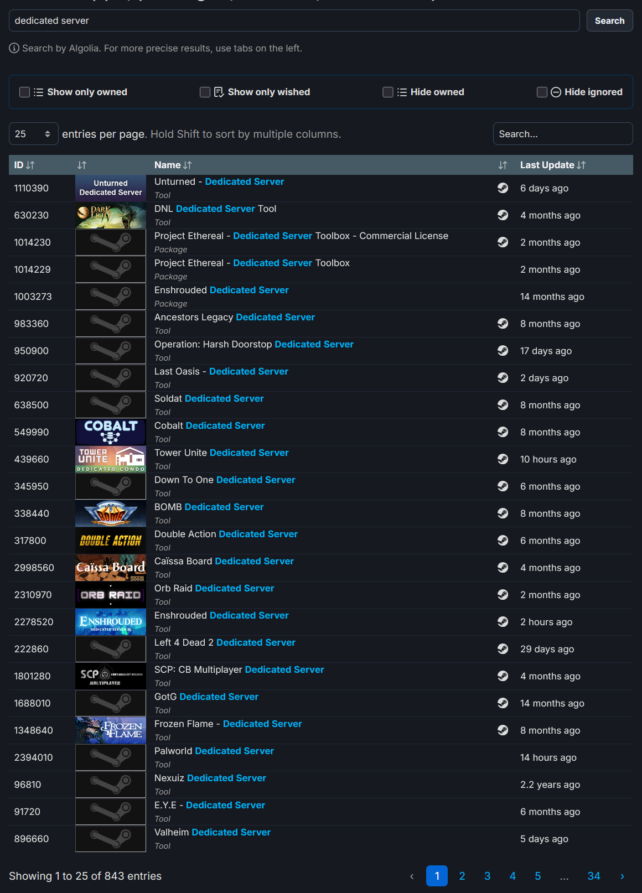The width and height of the screenshot is (642, 893).
Task: Sort table by Last Update column
Action: click(553, 165)
